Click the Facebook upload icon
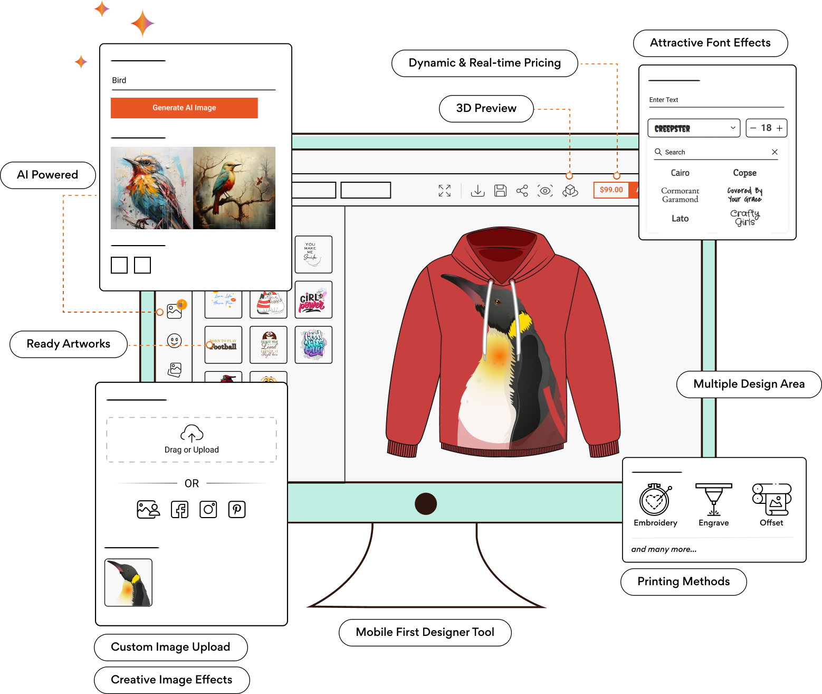The image size is (822, 694). (179, 510)
